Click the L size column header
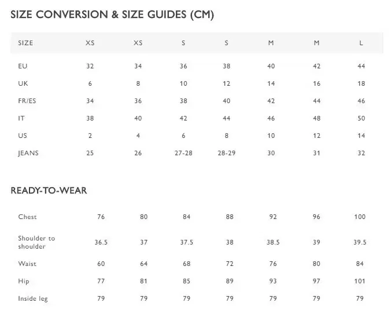 [x=361, y=43]
